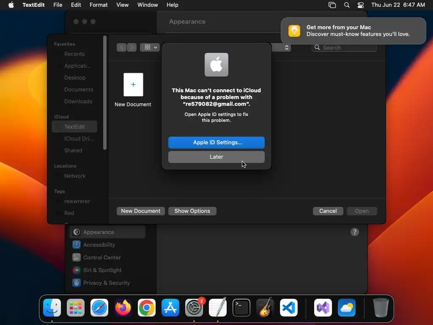
Task: Select the Red tag
Action: [x=74, y=213]
